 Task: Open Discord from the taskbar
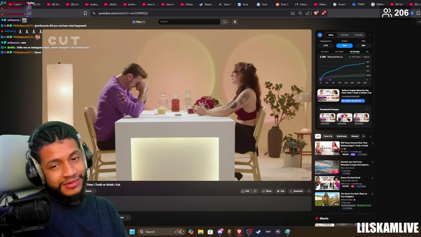point(220,232)
